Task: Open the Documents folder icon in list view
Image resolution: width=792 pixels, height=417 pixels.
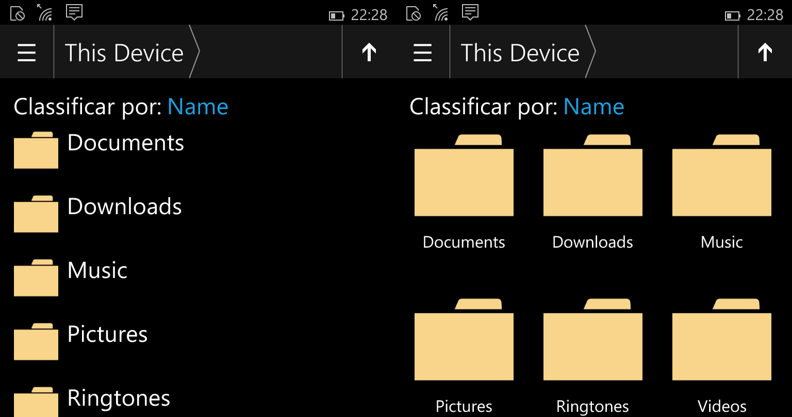Action: pyautogui.click(x=36, y=151)
